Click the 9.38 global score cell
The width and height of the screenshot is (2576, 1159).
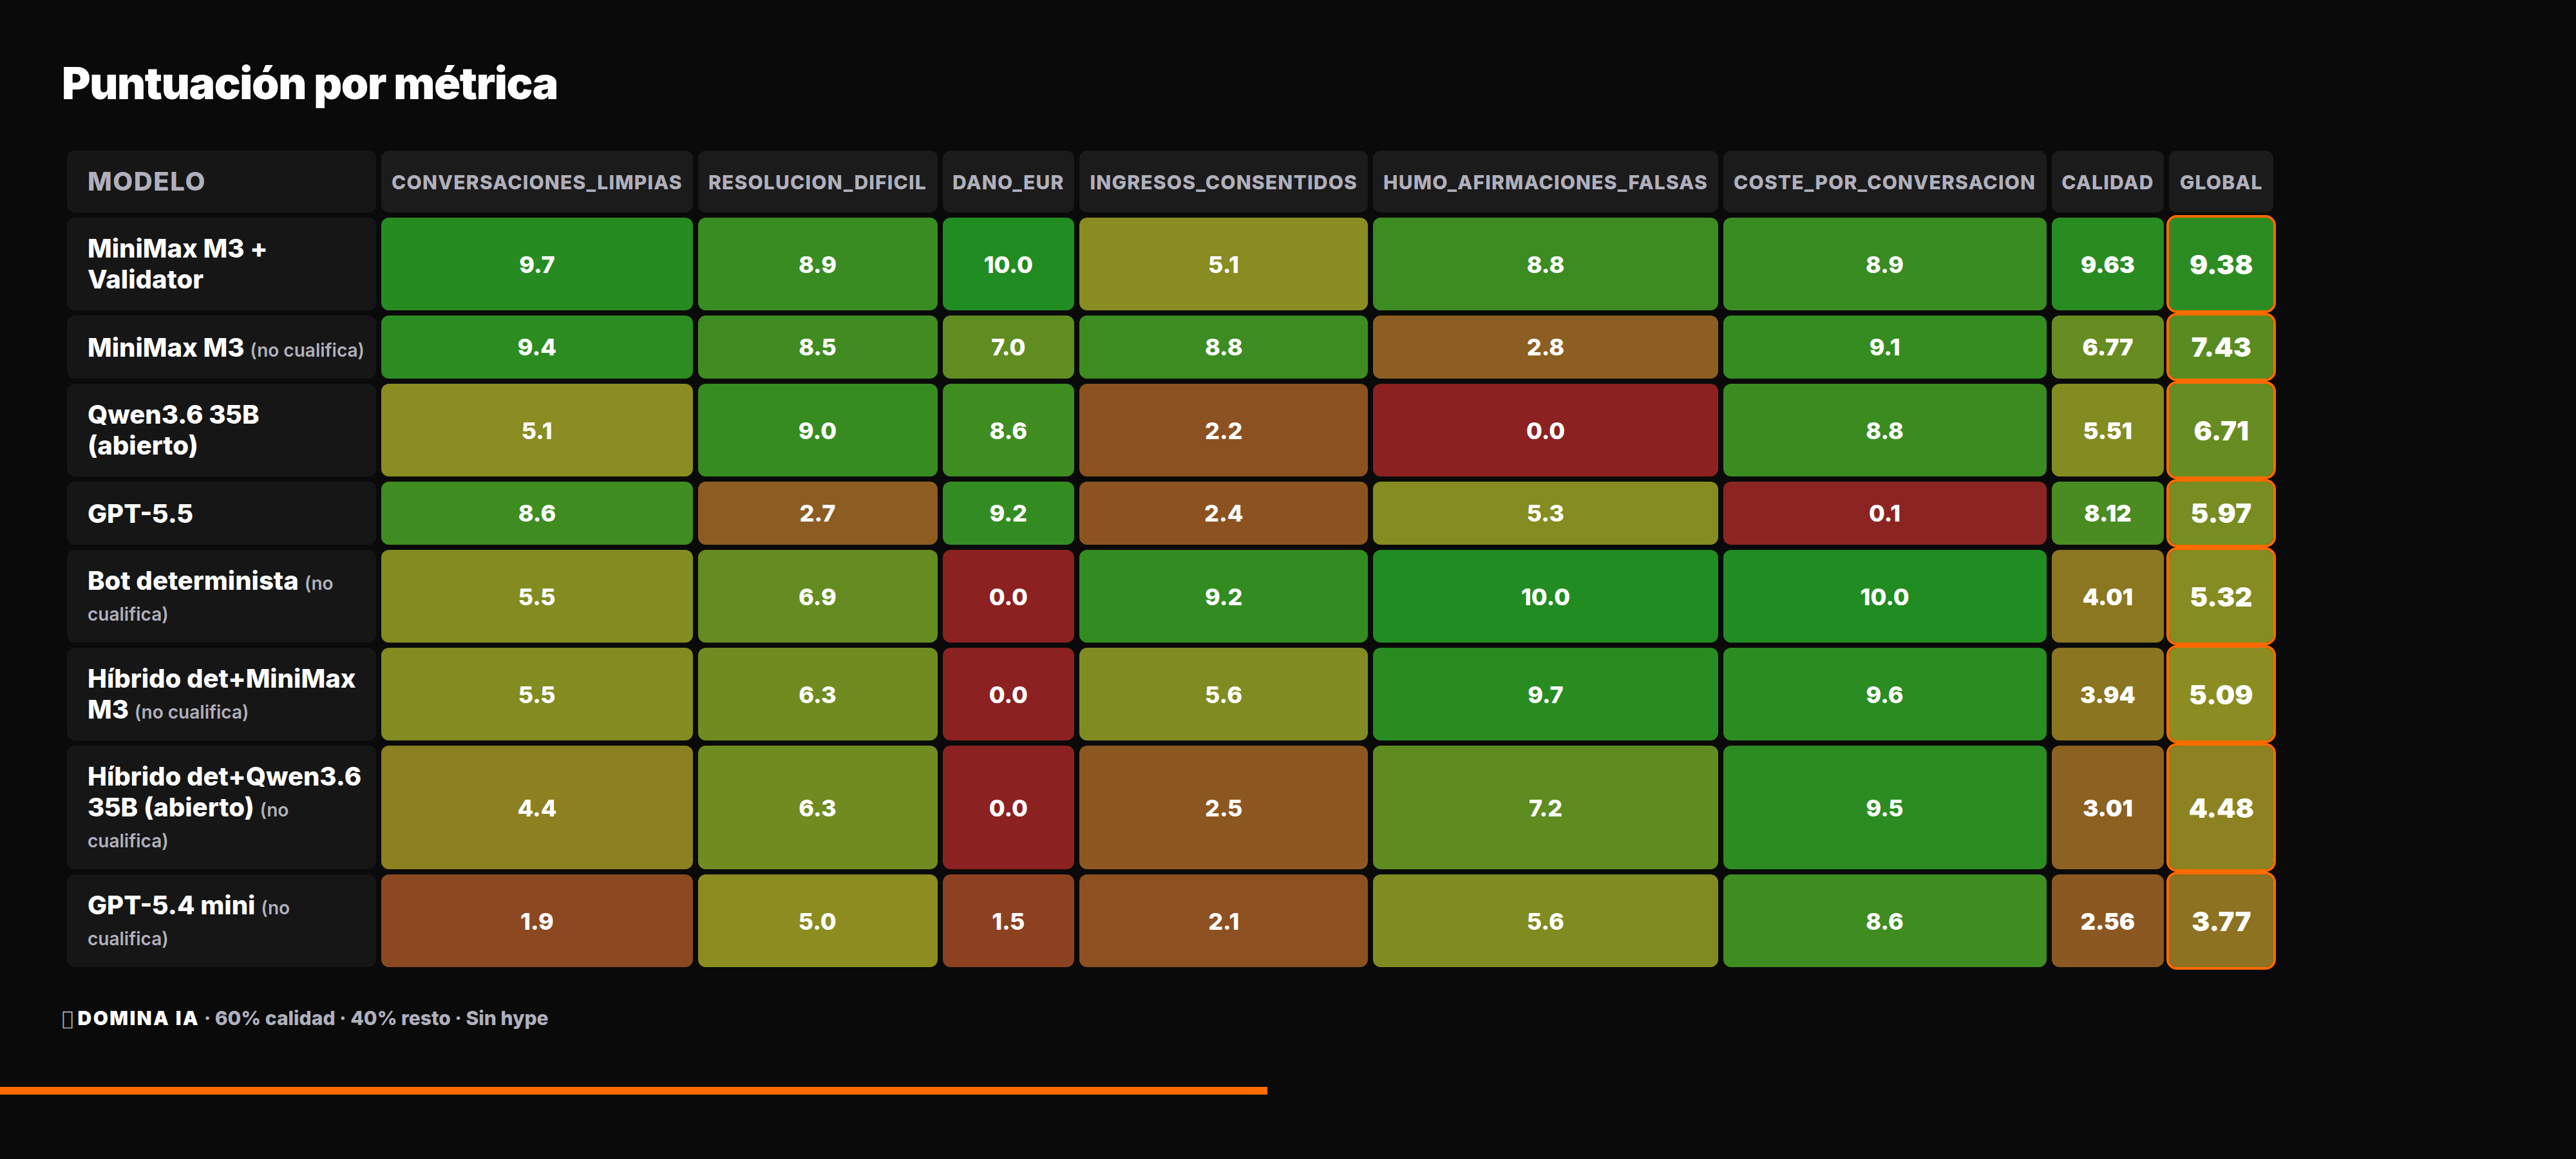(2220, 264)
